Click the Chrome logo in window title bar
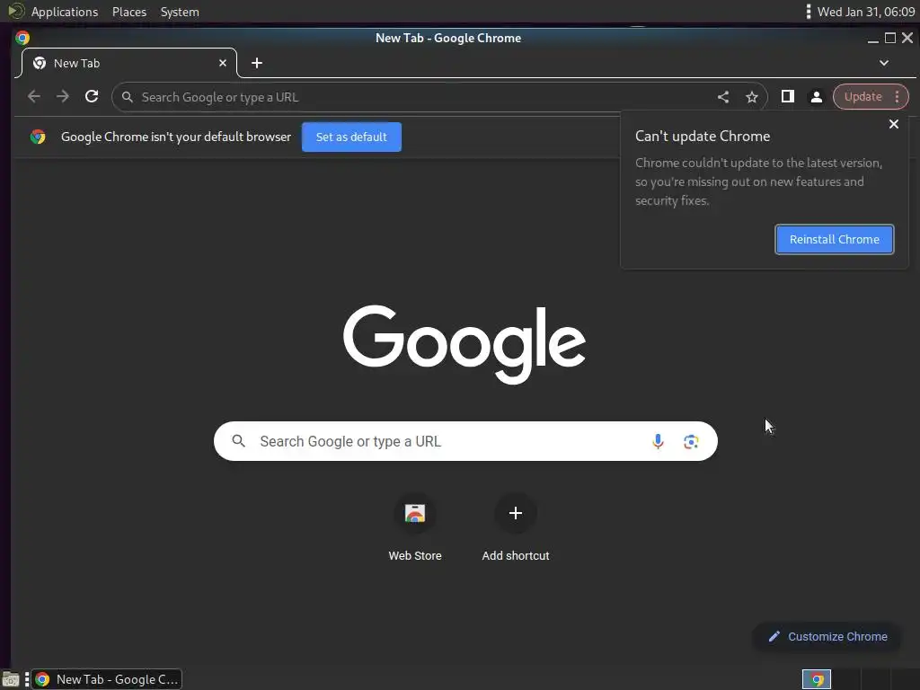The image size is (920, 690). pos(22,38)
